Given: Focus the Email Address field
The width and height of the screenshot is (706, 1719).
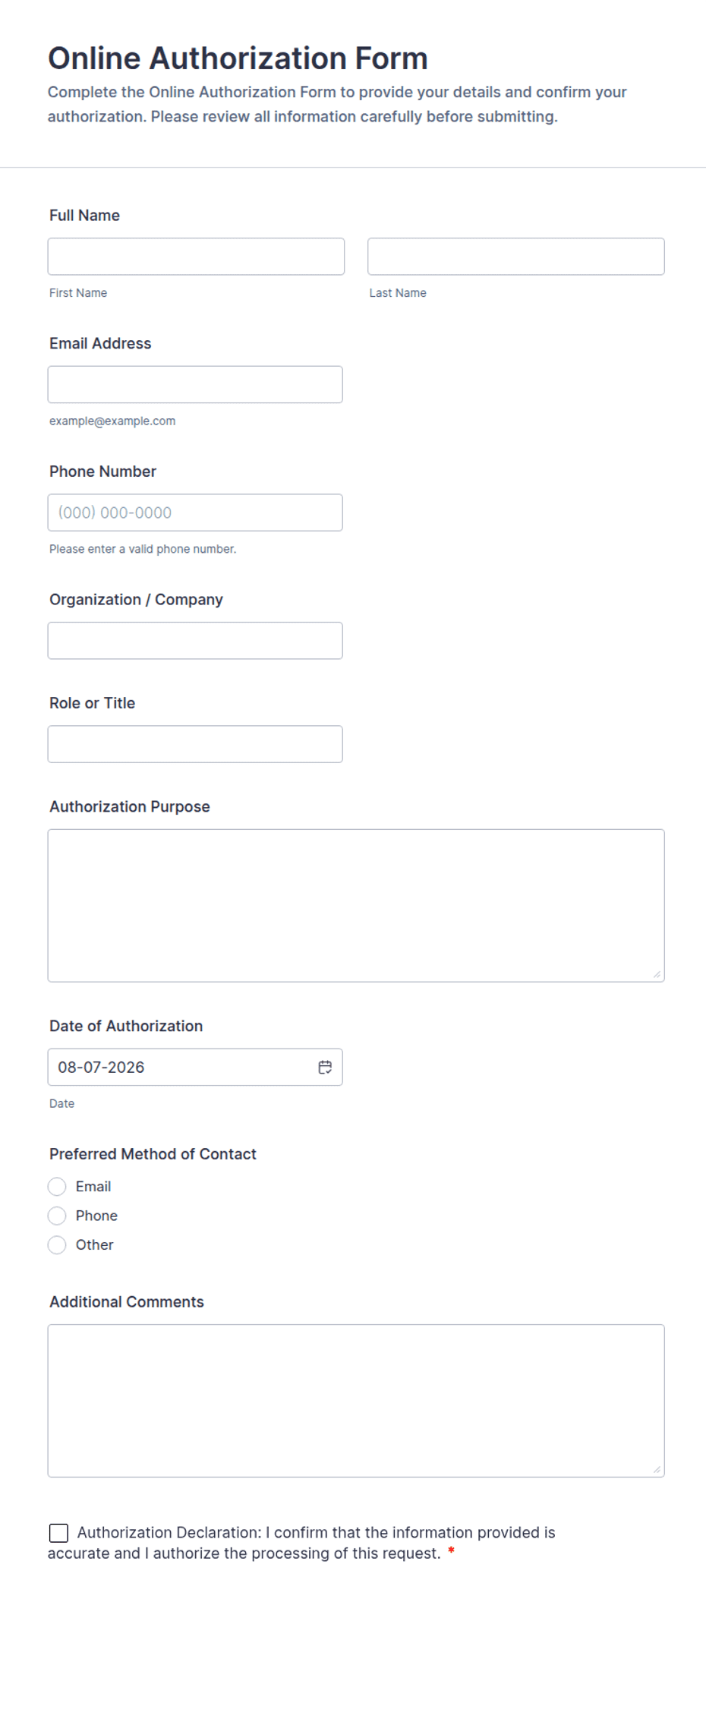Looking at the screenshot, I should pyautogui.click(x=195, y=384).
